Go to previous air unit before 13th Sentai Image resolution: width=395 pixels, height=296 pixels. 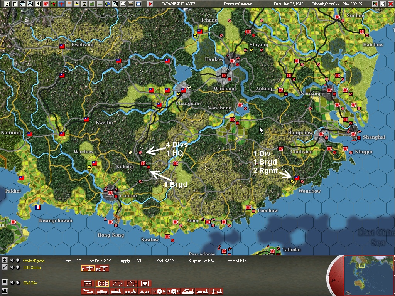pos(12,267)
